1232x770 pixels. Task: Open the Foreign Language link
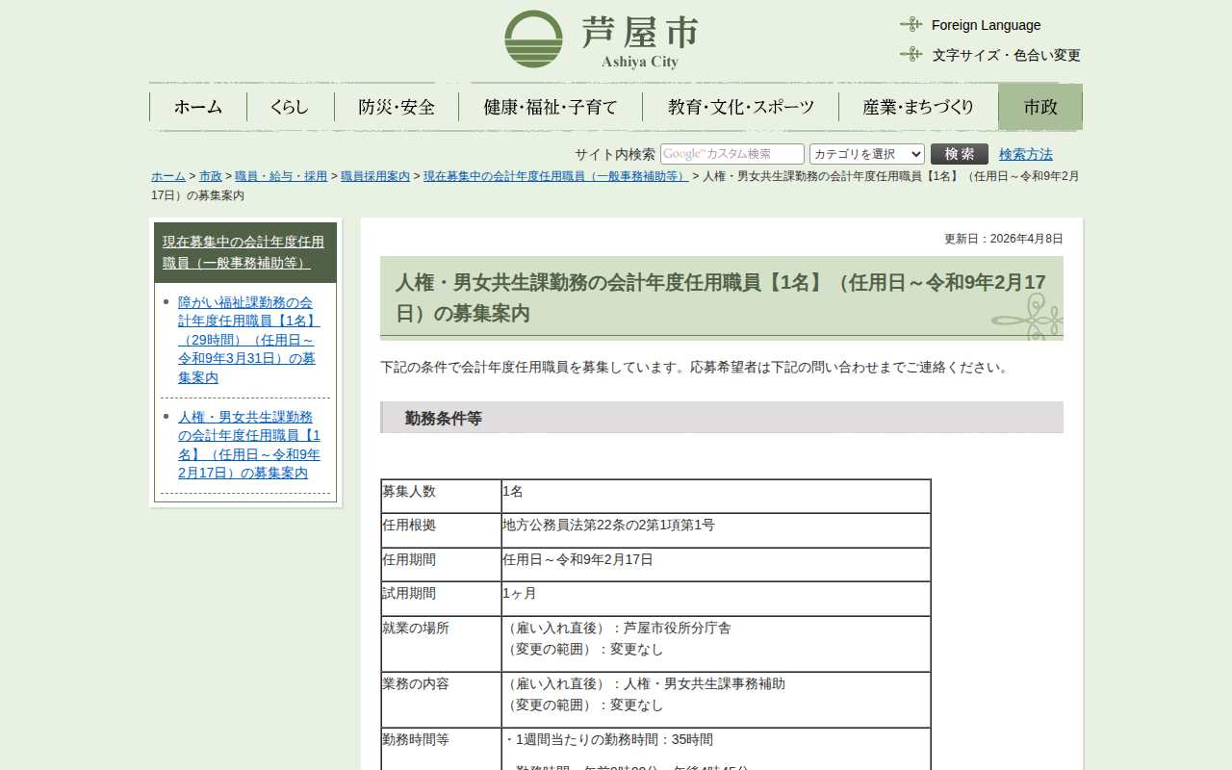pyautogui.click(x=986, y=25)
